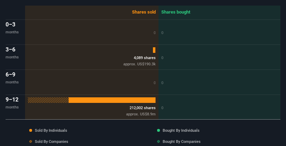This screenshot has height=146, width=286.
Task: Click the small orange bar in 3–6 months
Action: [x=154, y=50]
